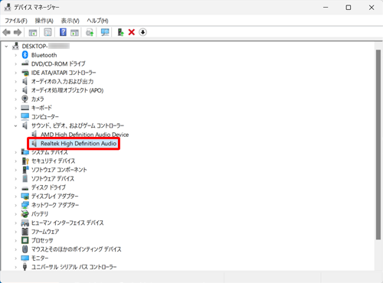The height and width of the screenshot is (283, 383).
Task: Expand the ネットワーク アダプター category
Action: [x=15, y=205]
